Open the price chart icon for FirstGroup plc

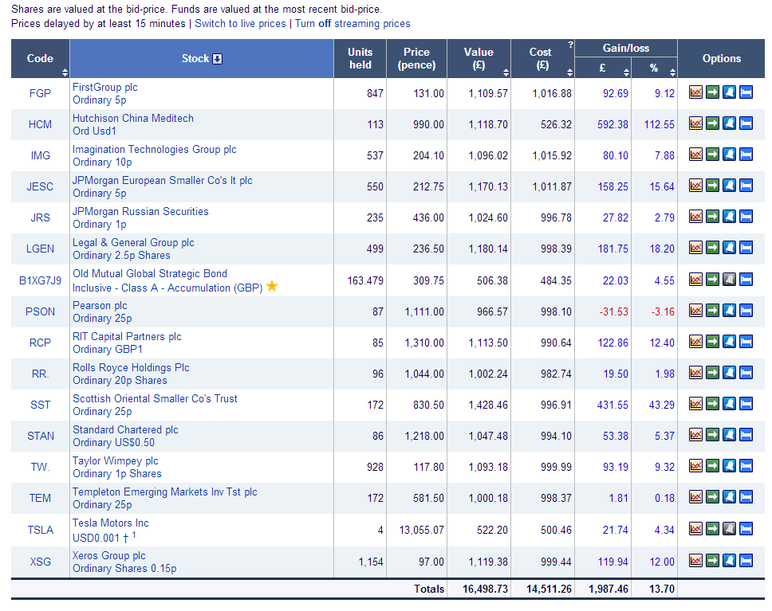[x=695, y=92]
